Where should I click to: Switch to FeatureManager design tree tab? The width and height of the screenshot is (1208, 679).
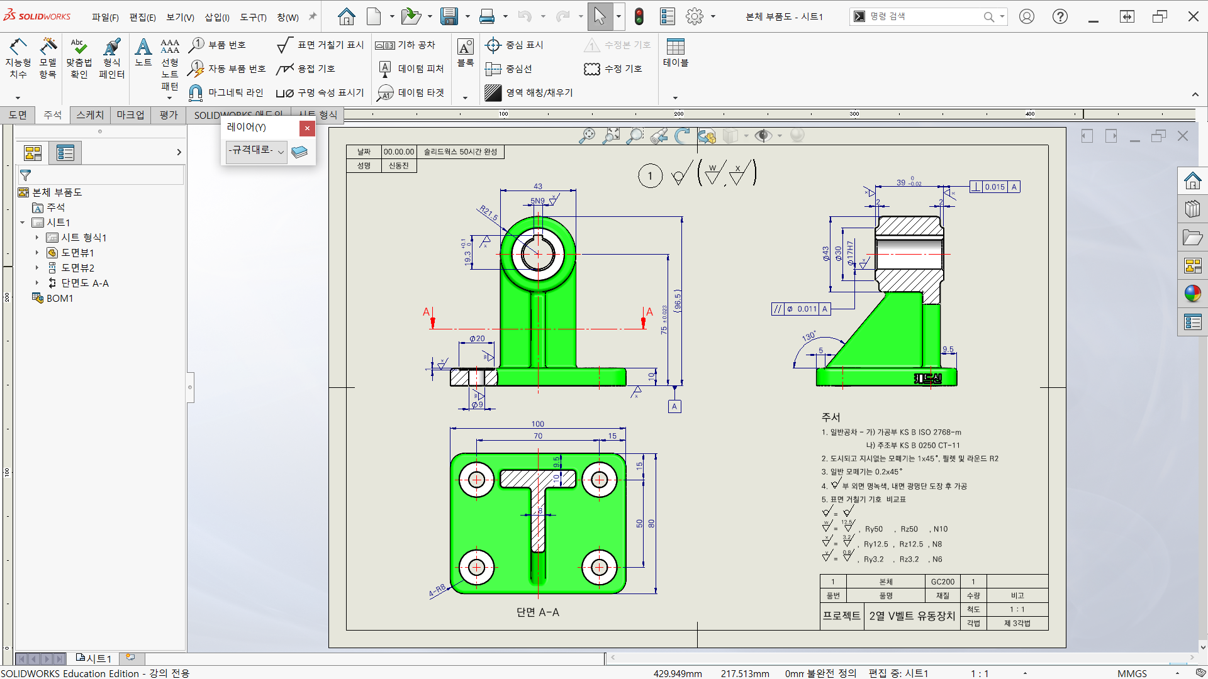(33, 153)
